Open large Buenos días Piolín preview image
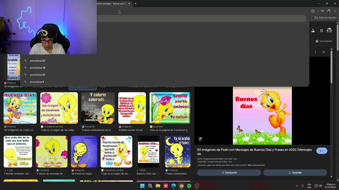The width and height of the screenshot is (339, 190). (262, 116)
